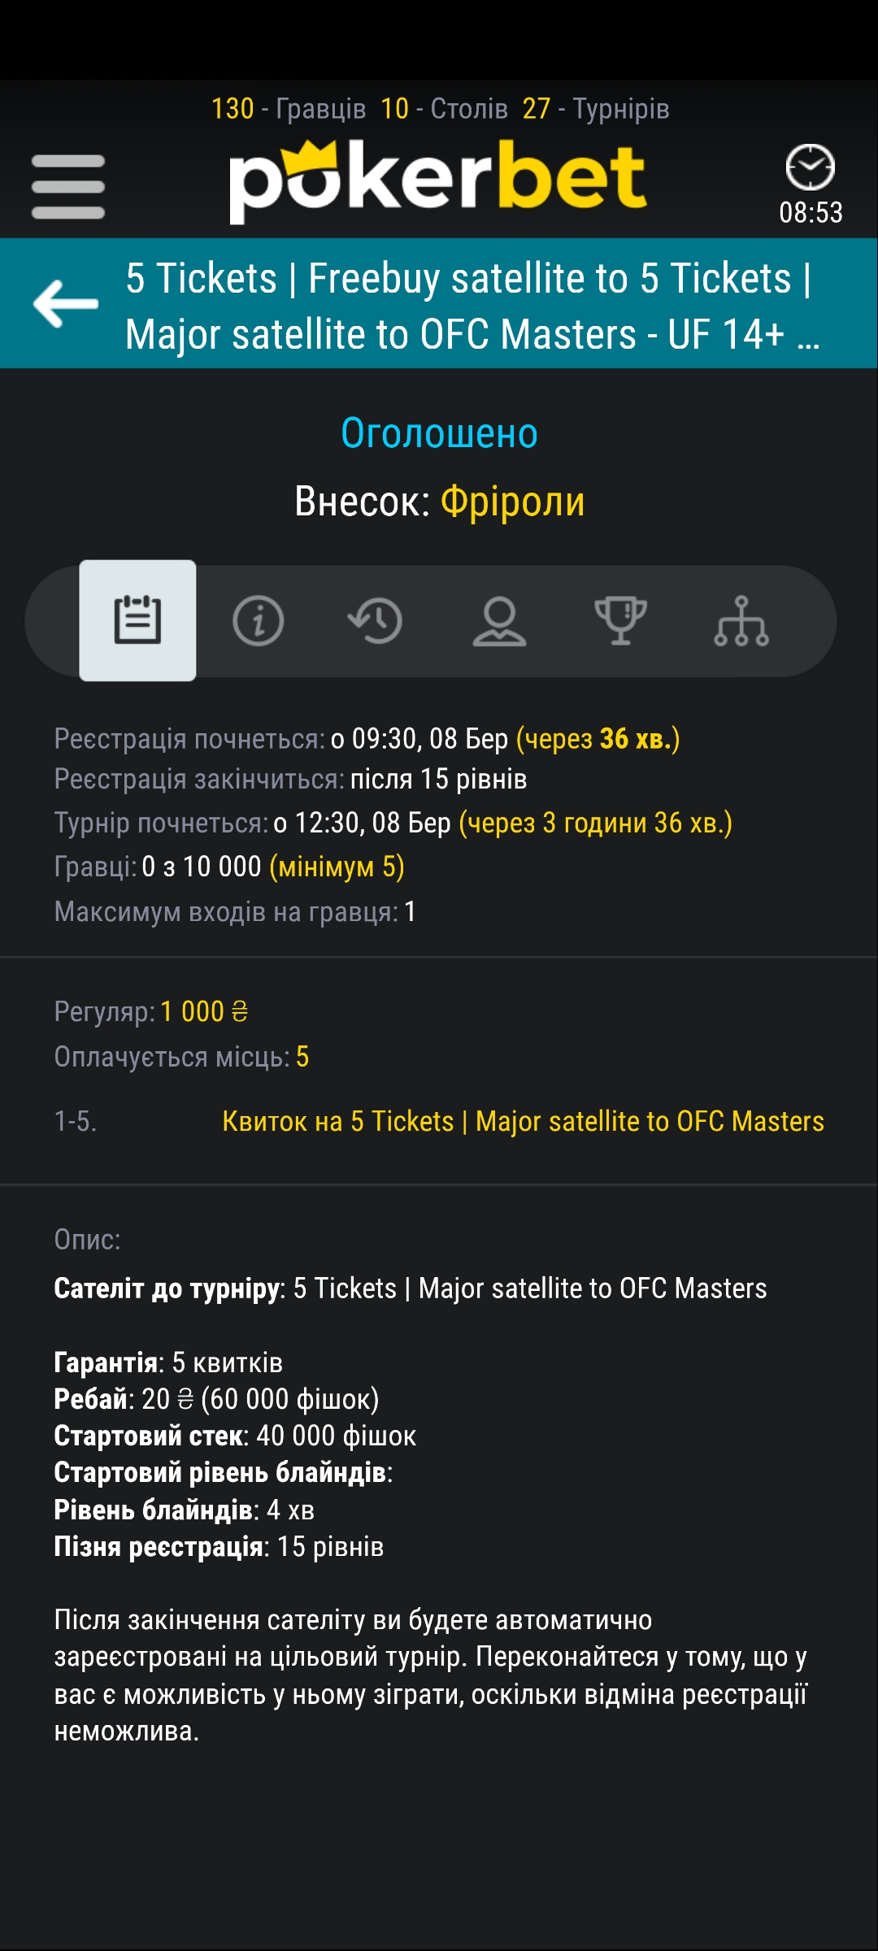Click the "Сателіт до турніру" description line

(410, 1288)
